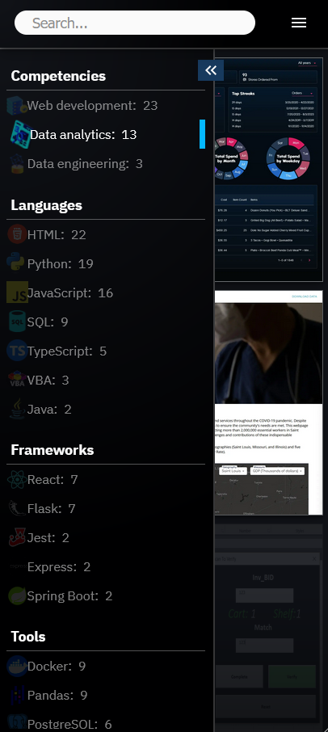Choose Flask: 7 filter
This screenshot has height=732, width=328.
coord(106,508)
